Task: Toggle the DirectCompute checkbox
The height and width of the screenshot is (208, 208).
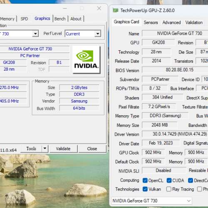Action: (191, 181)
